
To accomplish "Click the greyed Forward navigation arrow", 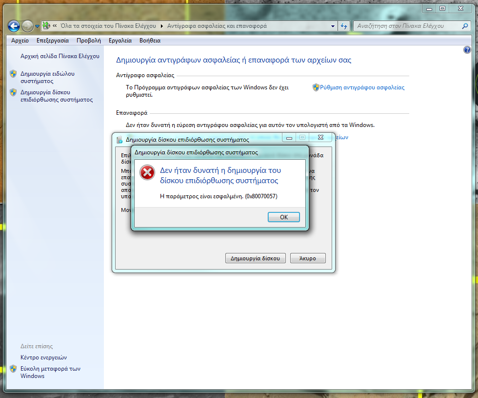I will tap(27, 26).
